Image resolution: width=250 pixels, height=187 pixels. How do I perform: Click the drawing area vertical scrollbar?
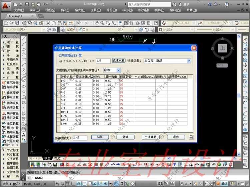pos(239,95)
